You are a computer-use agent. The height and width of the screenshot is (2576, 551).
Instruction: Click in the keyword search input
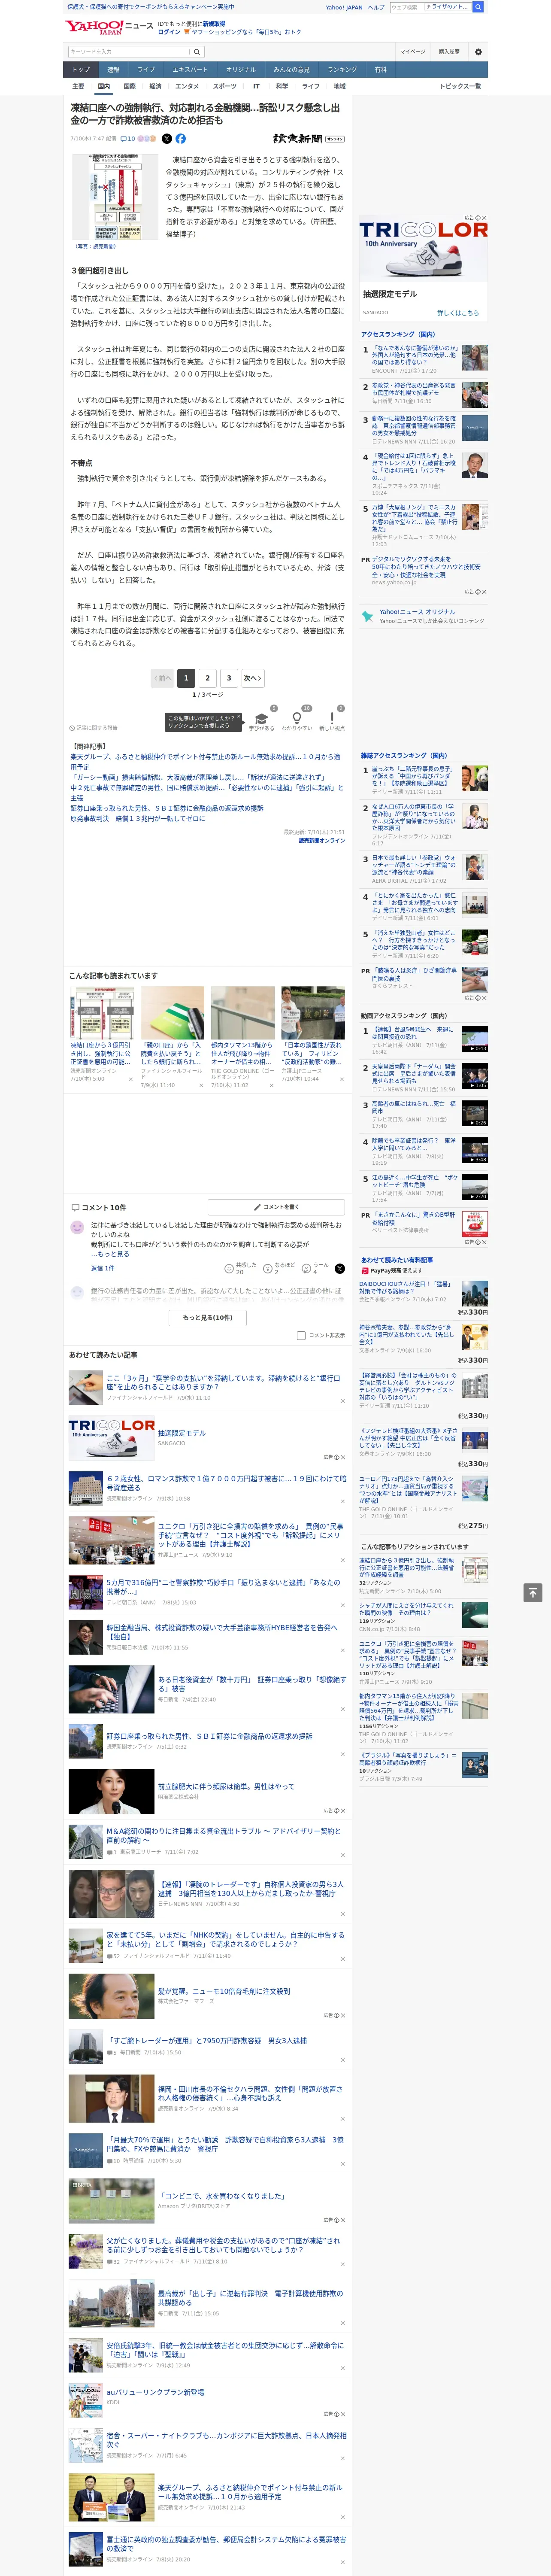[x=129, y=52]
